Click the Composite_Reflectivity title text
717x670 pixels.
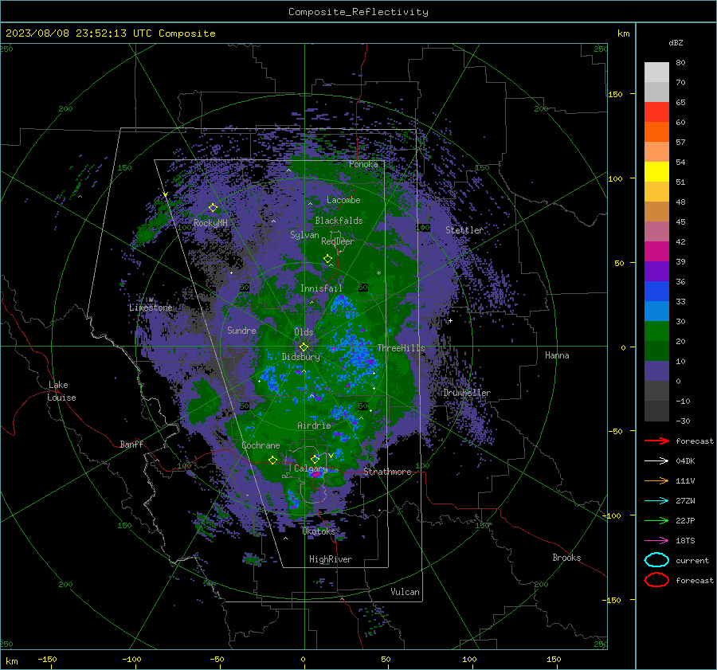pyautogui.click(x=358, y=12)
